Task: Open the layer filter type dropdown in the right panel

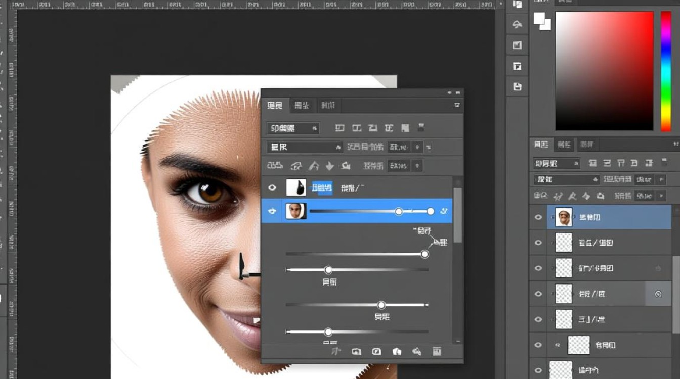Action: tap(557, 163)
